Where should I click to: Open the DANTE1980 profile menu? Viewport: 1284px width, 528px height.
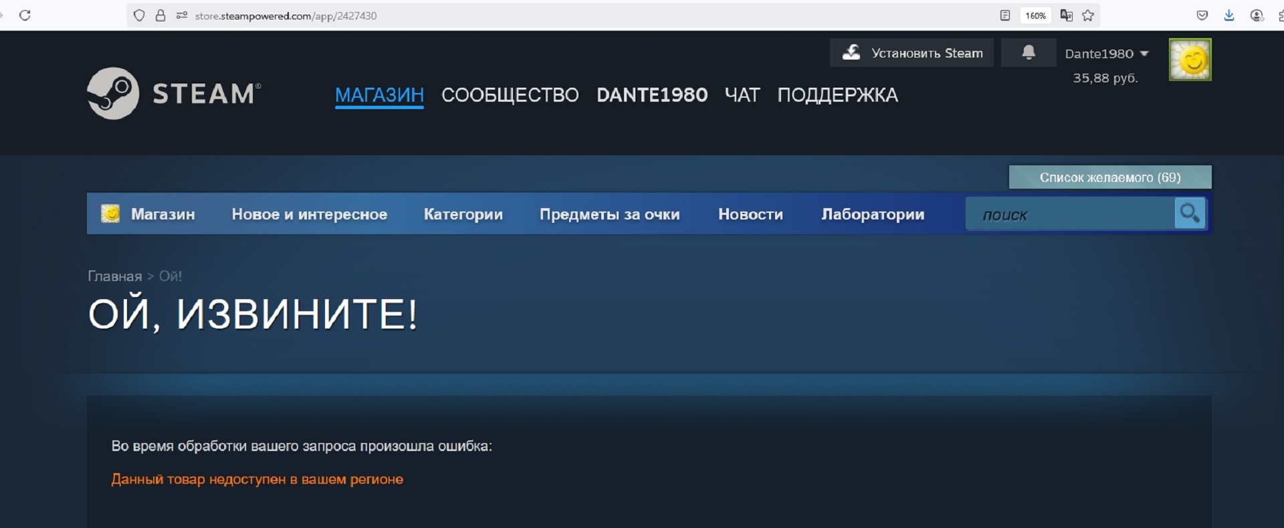coord(652,95)
